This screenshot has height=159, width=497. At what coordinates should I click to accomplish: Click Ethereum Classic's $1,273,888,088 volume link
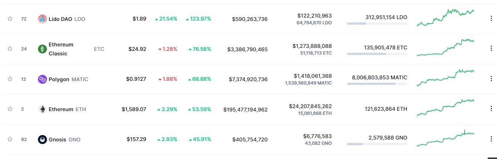[312, 46]
